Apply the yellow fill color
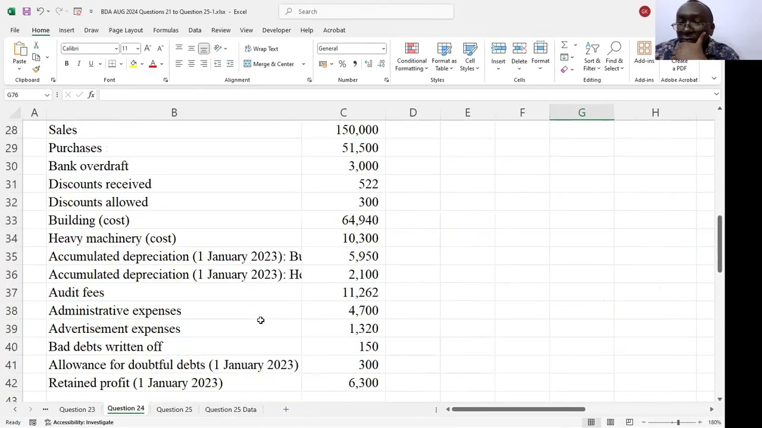The height and width of the screenshot is (428, 762). tap(133, 64)
